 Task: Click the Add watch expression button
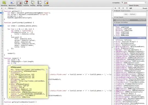coord(126,14)
